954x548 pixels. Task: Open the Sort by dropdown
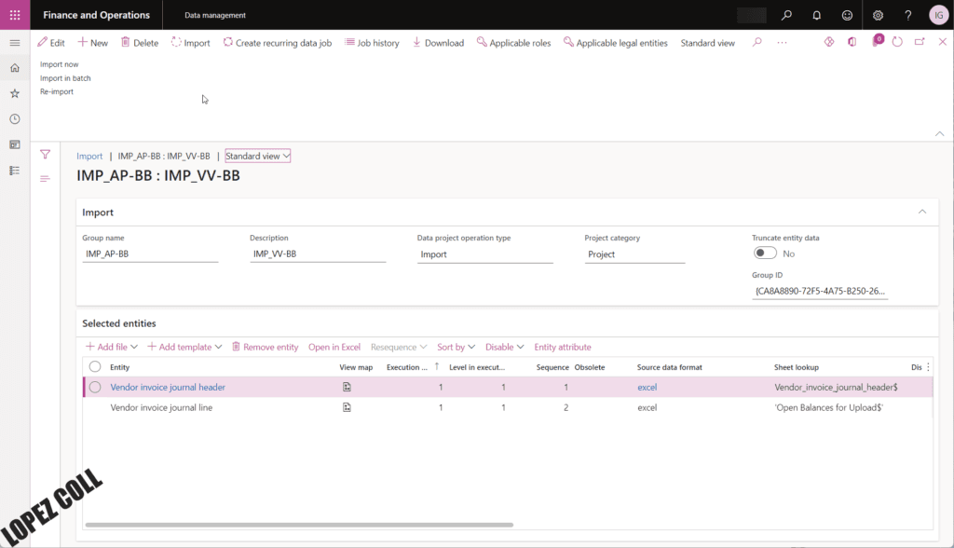[456, 347]
